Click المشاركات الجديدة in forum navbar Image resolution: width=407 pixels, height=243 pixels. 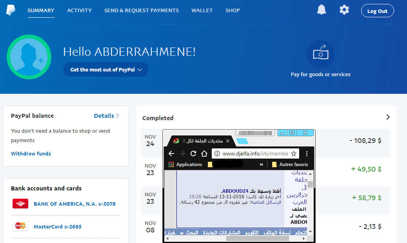[222, 233]
